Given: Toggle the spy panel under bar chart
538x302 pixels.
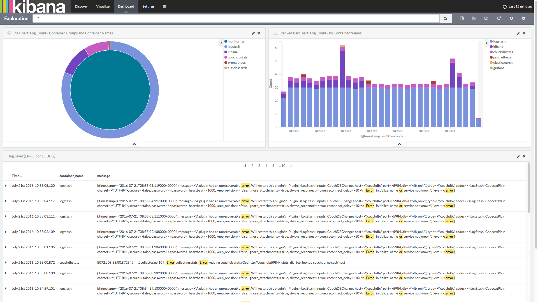Looking at the screenshot, I should point(400,144).
